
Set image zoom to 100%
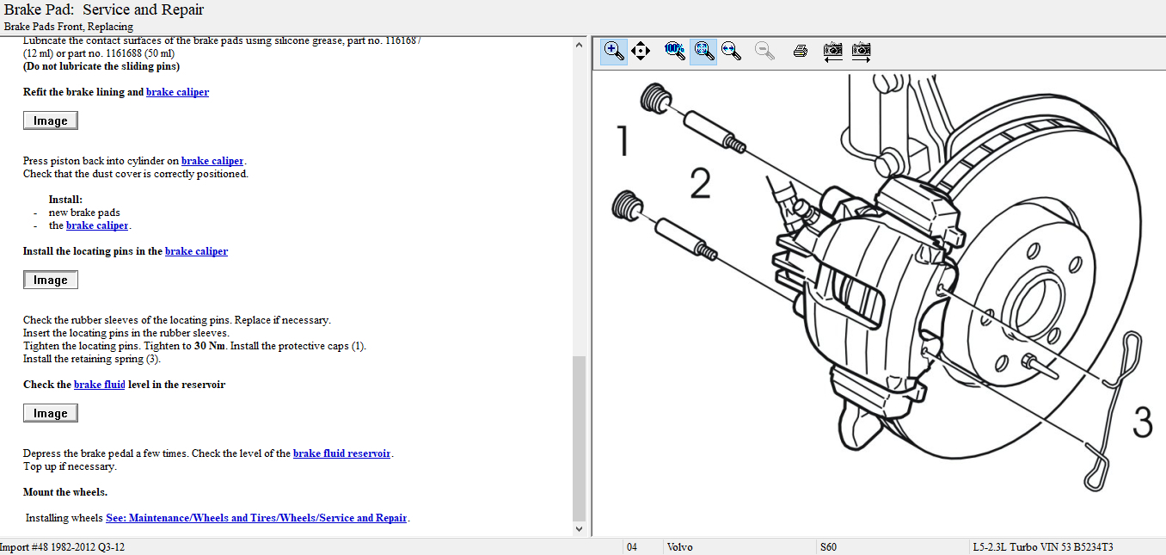675,52
